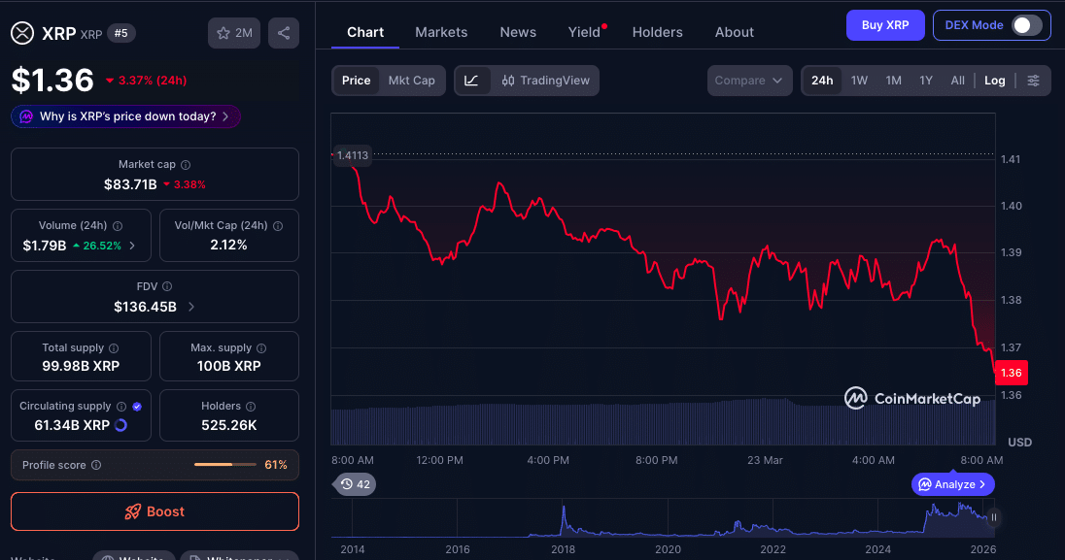Click the $136.45B FDV value
The image size is (1065, 560).
coord(146,307)
